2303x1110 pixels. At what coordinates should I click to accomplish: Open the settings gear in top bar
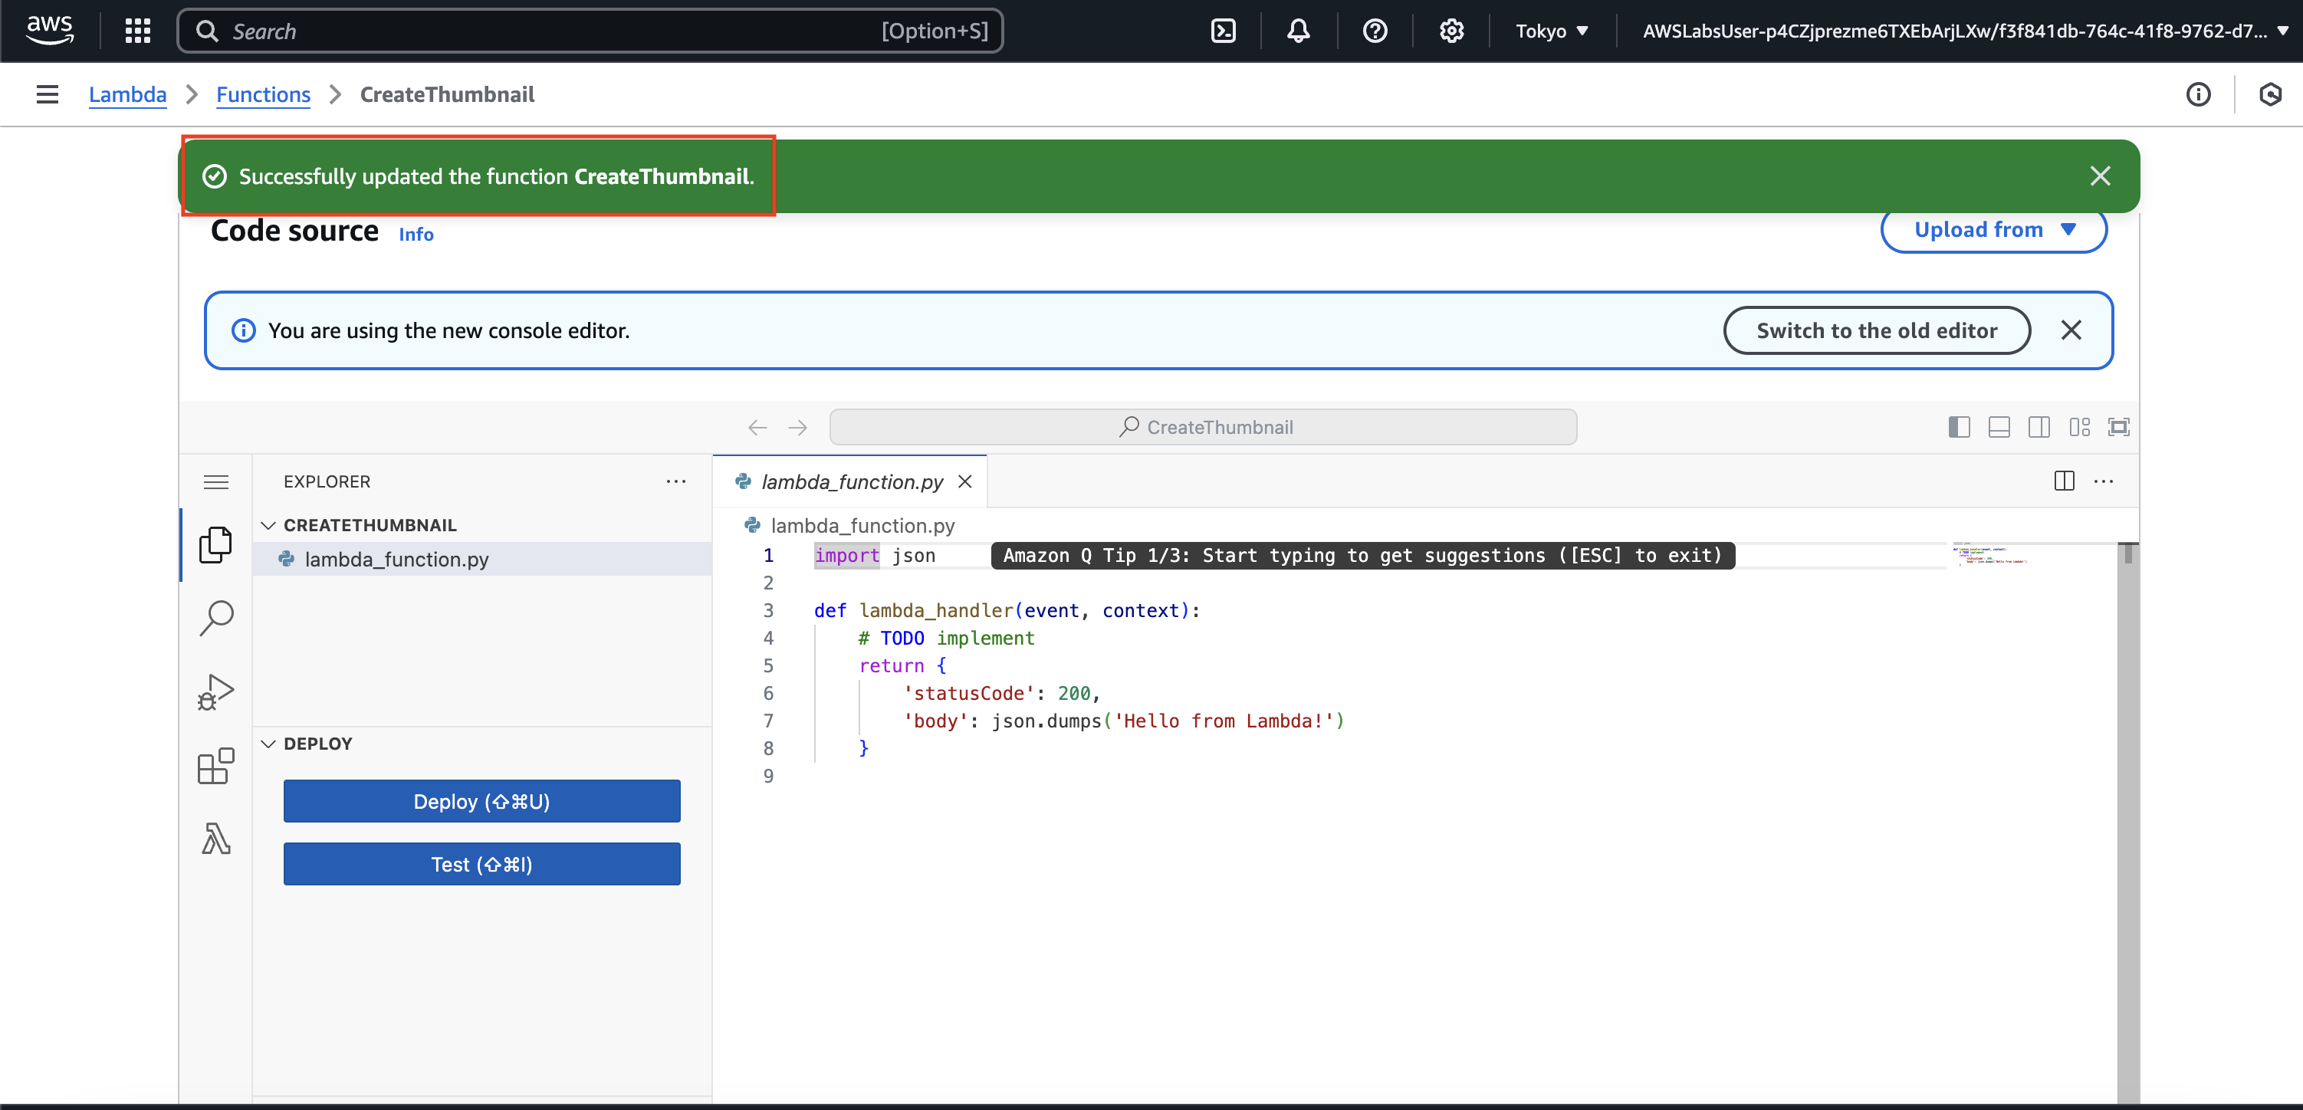[1451, 31]
